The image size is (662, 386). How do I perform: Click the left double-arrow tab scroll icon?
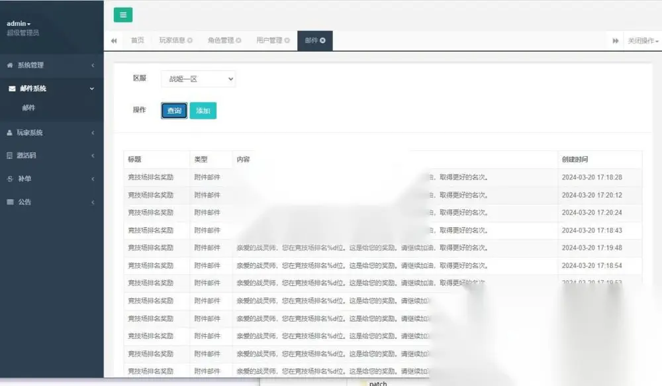tap(114, 40)
